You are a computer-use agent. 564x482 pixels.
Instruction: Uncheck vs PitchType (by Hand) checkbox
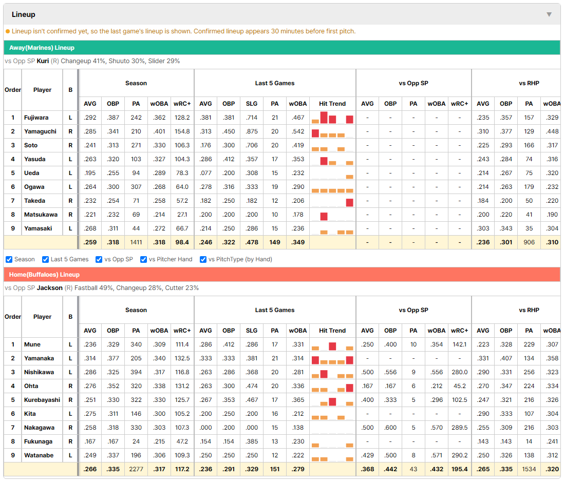[x=203, y=260]
